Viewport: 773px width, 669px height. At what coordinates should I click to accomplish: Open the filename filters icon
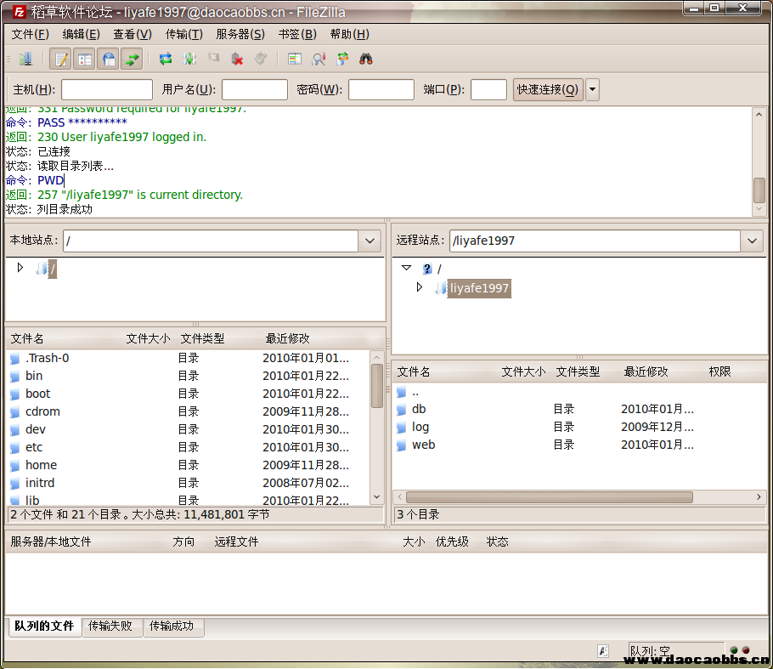[x=295, y=59]
